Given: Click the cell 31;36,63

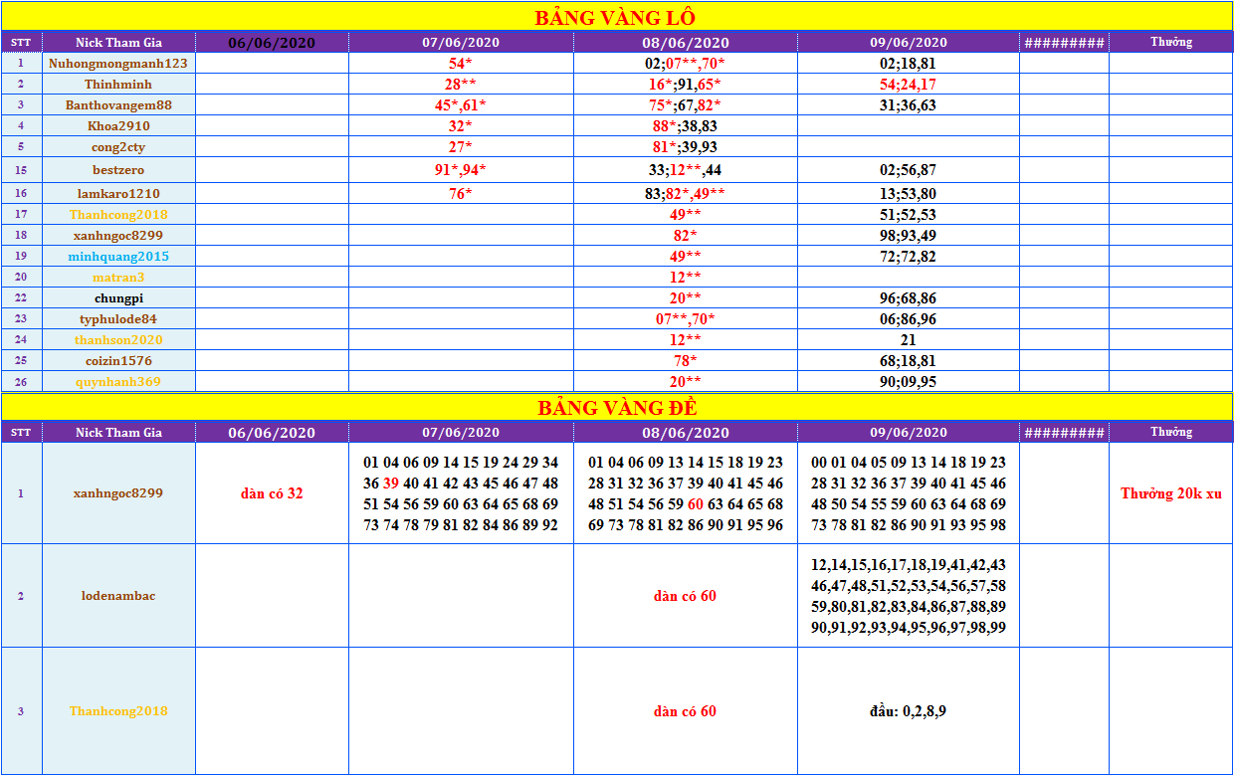Looking at the screenshot, I should [909, 104].
